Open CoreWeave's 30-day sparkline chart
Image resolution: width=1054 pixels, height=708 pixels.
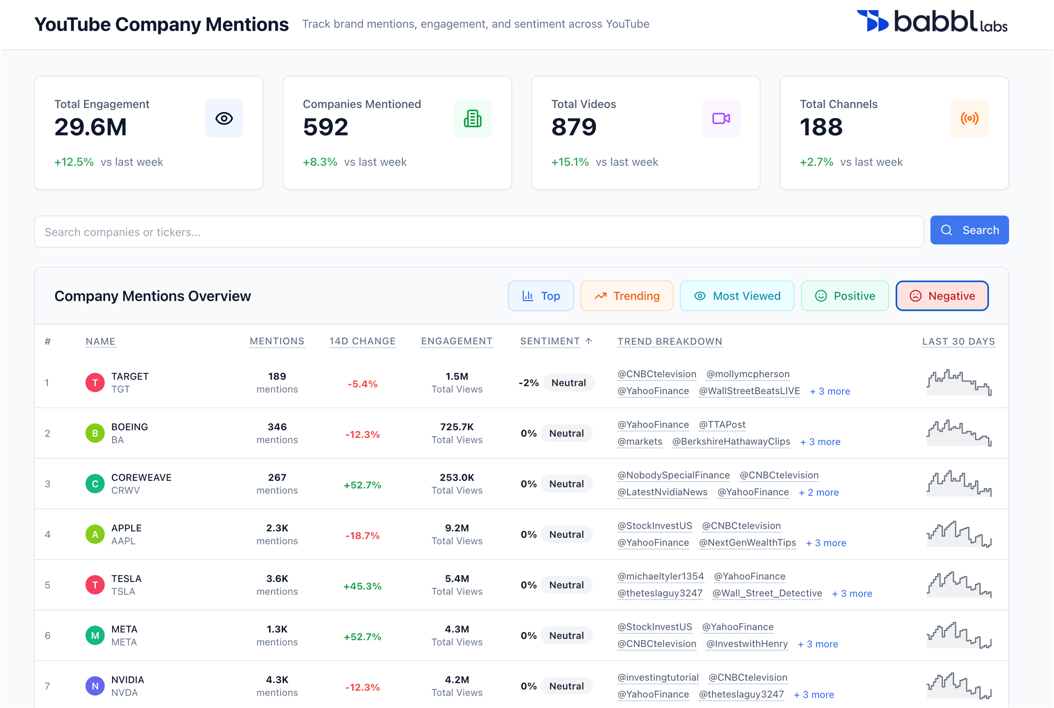959,484
